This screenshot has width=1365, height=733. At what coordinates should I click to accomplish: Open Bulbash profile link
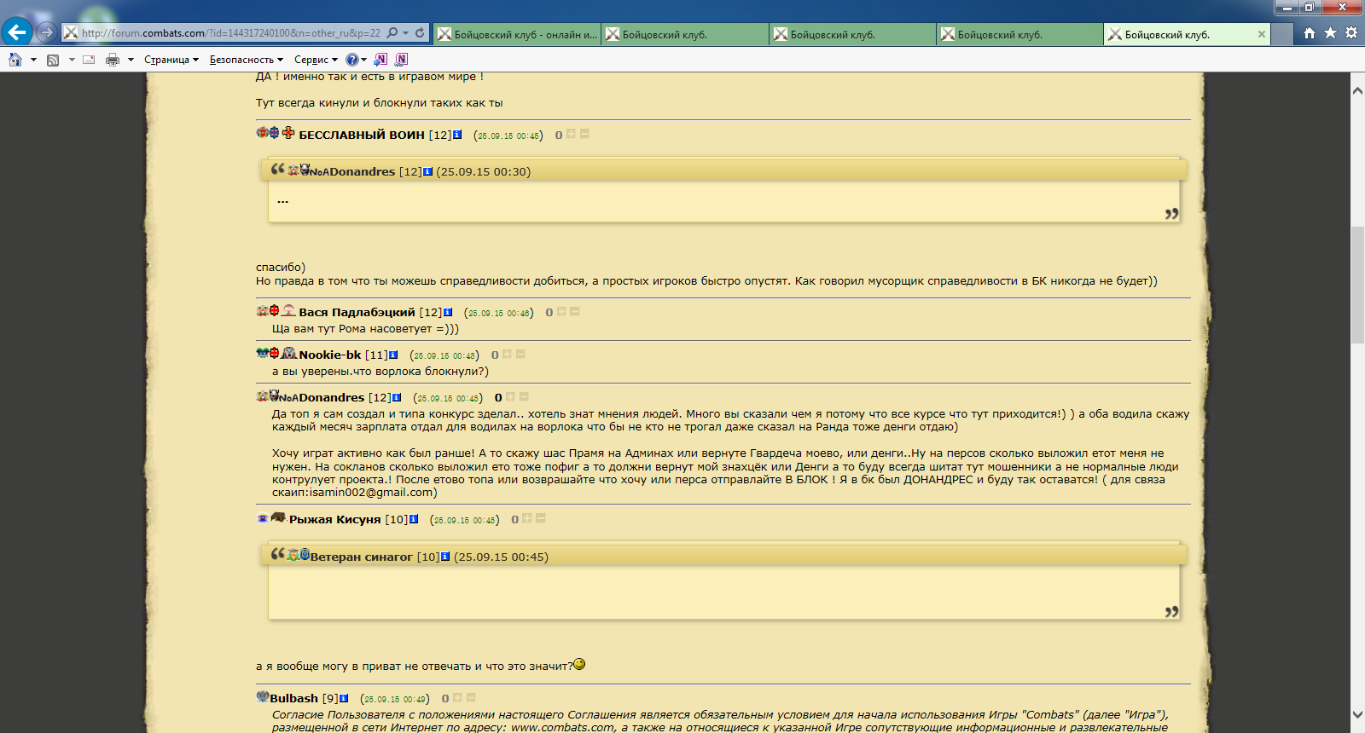point(294,698)
